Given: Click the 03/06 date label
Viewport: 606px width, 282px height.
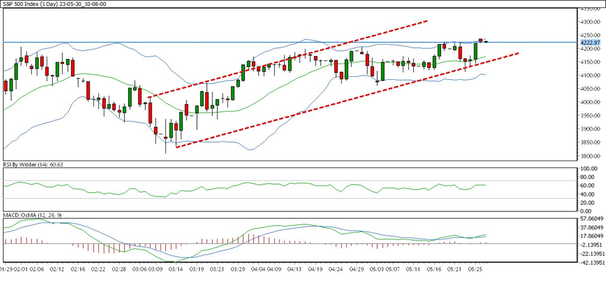Looking at the screenshot, I should tap(140, 270).
